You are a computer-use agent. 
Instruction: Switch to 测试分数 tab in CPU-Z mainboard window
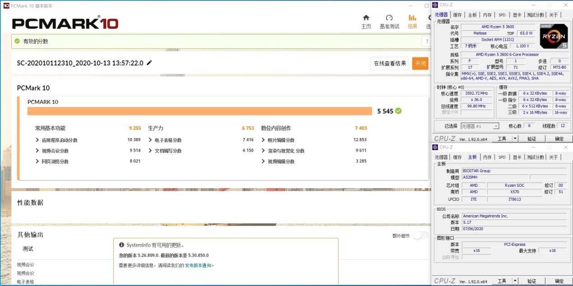(535, 157)
